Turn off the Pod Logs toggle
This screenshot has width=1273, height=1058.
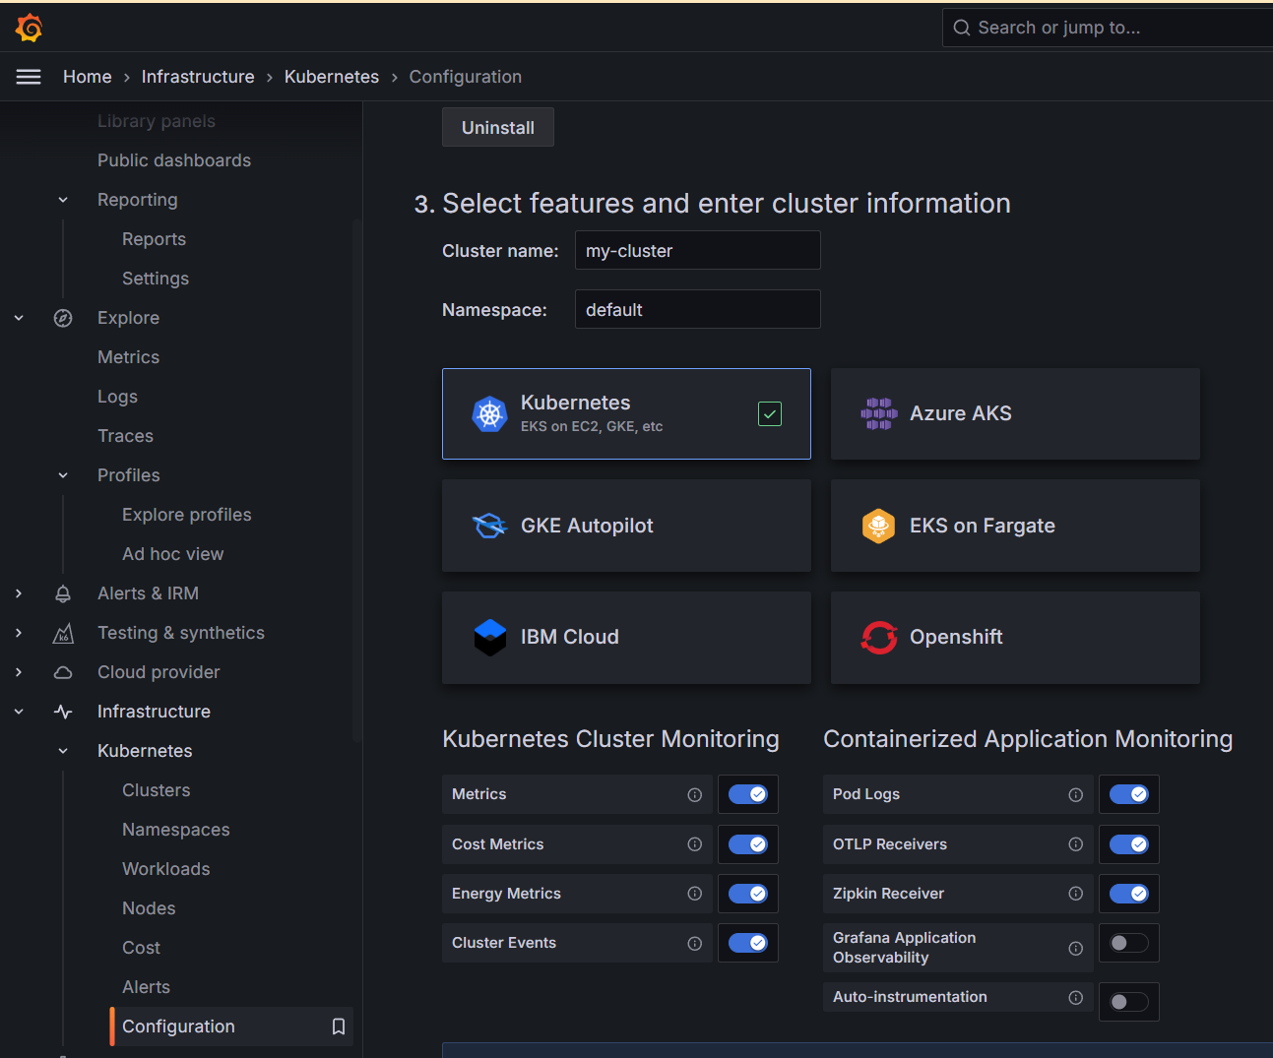pos(1128,794)
